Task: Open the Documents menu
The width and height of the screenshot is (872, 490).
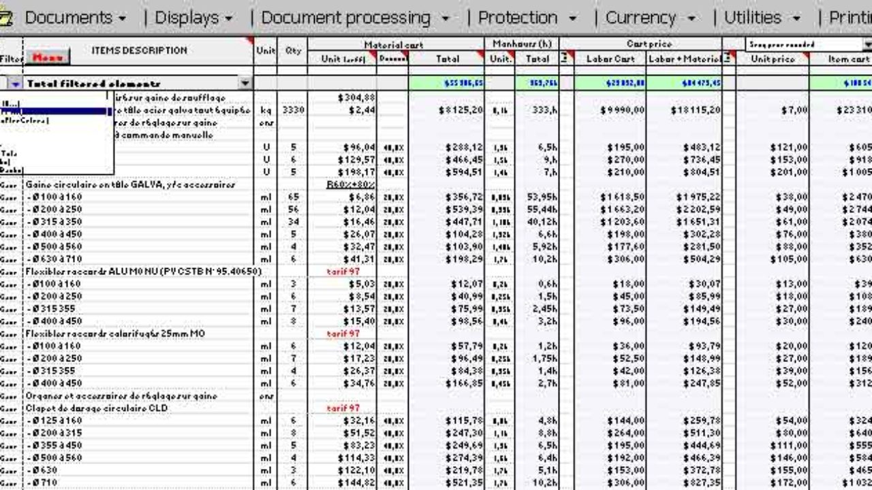Action: pyautogui.click(x=75, y=18)
